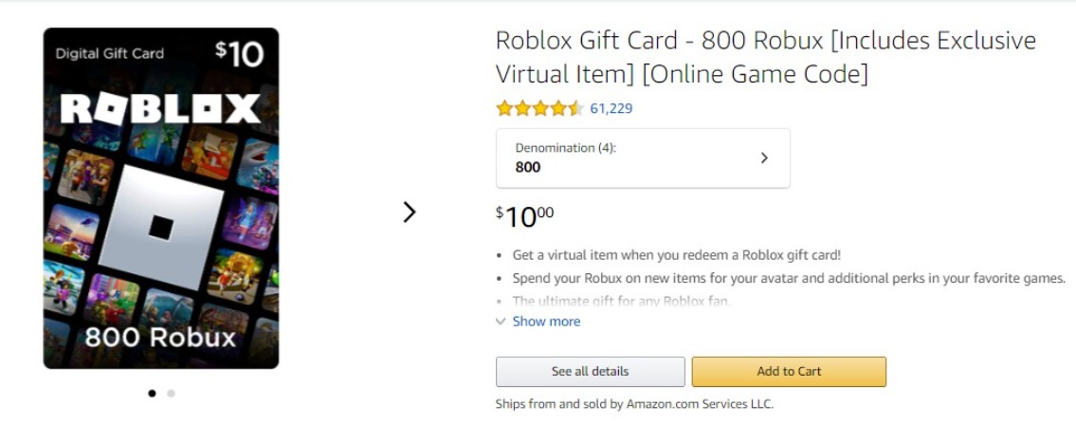The image size is (1076, 442).
Task: Open the Denomination 800 selector
Action: point(642,158)
